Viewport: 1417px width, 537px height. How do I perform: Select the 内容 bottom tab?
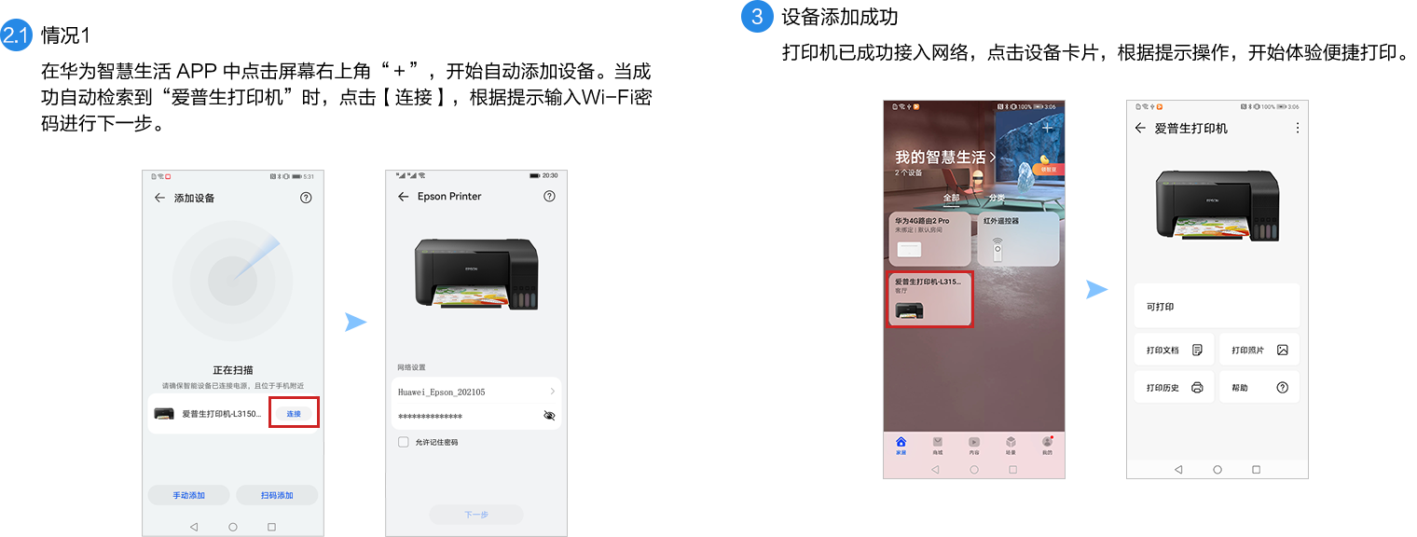click(974, 445)
